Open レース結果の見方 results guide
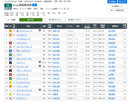 point(117,10)
